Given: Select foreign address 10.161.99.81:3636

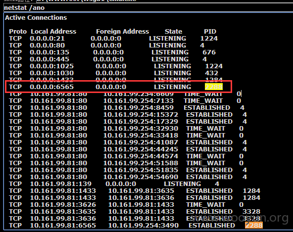Looking at the screenshot, I should pyautogui.click(x=141, y=197).
